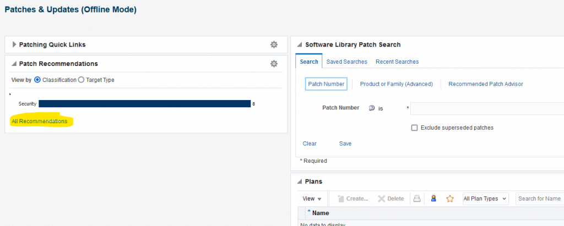Expand the Patching Quick Links panel
The image size is (564, 226).
tap(14, 45)
